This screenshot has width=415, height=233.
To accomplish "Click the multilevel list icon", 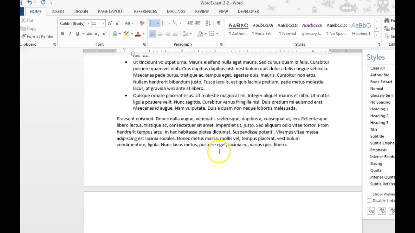I will (176, 23).
